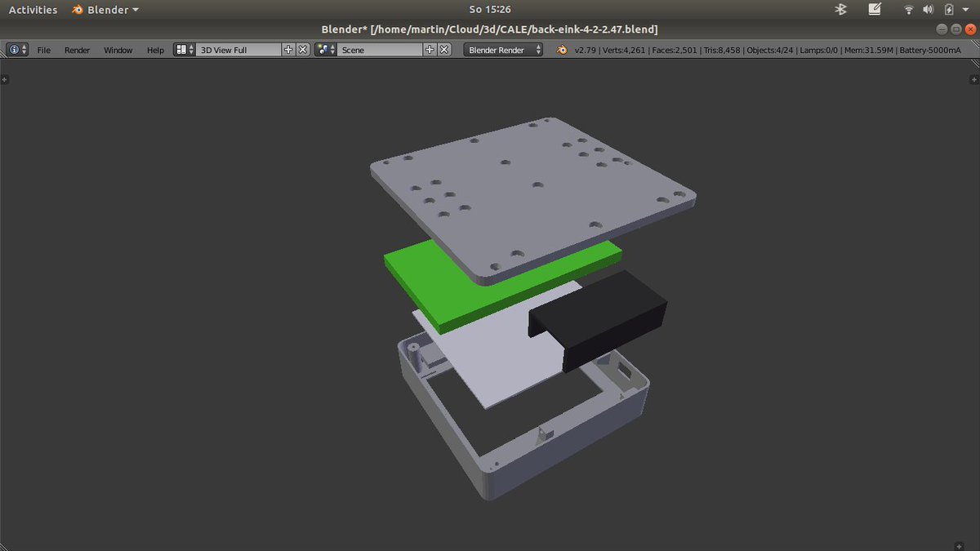
Task: Open the Window menu
Action: [x=118, y=50]
